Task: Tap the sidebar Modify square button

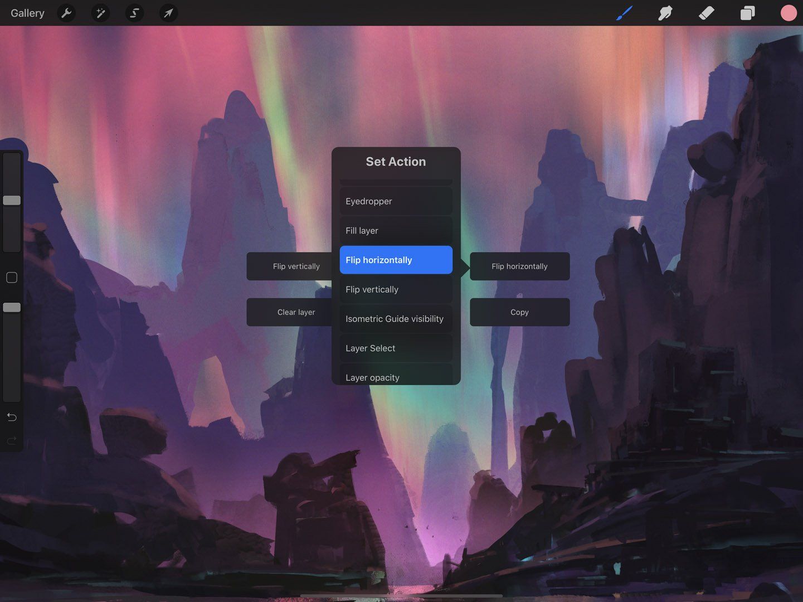Action: point(11,277)
